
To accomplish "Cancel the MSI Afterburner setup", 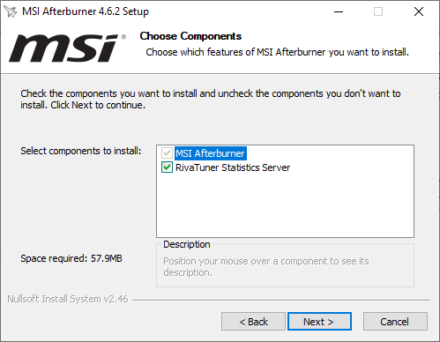I will click(395, 322).
